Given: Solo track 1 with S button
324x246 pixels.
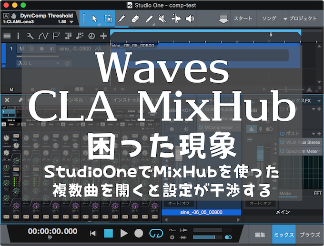Looking at the screenshot, I should pos(31,49).
